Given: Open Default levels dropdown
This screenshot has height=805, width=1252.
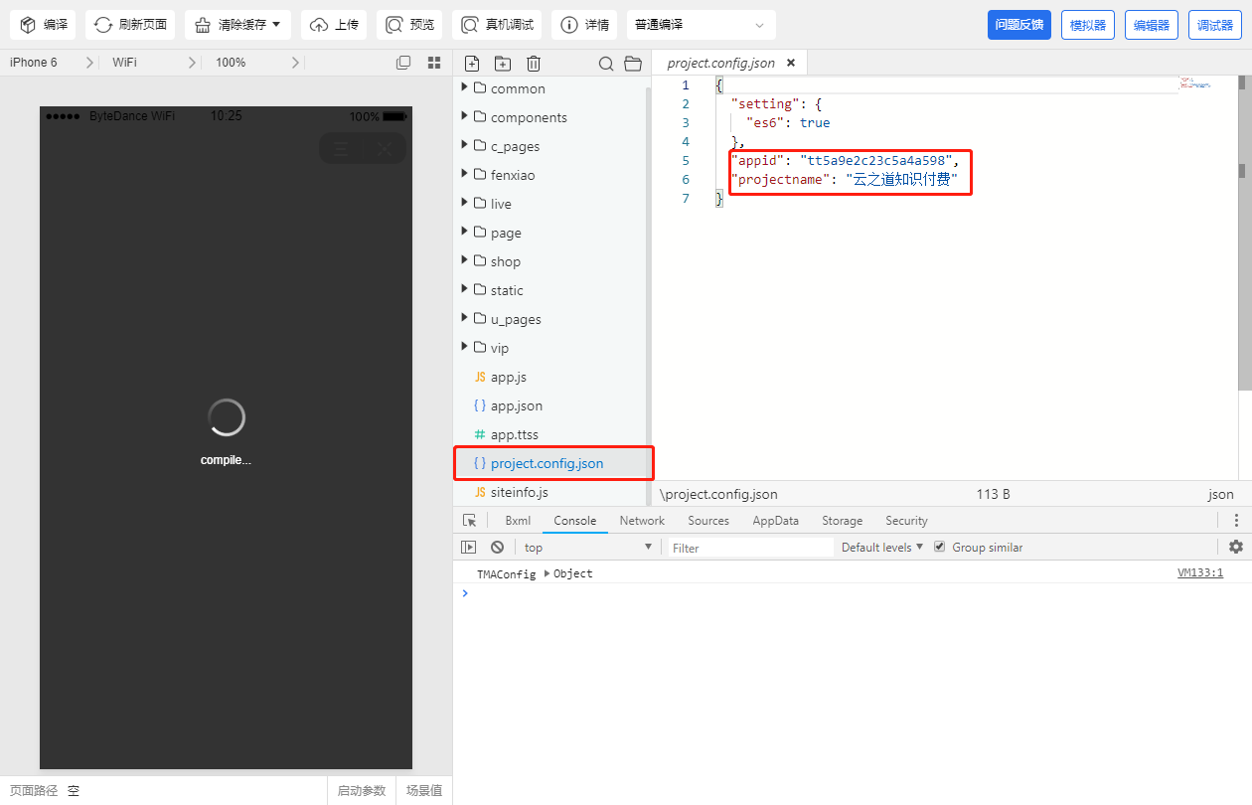Looking at the screenshot, I should [882, 548].
